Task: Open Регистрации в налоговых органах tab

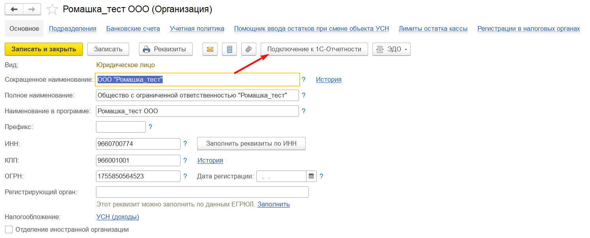Action: click(x=528, y=28)
